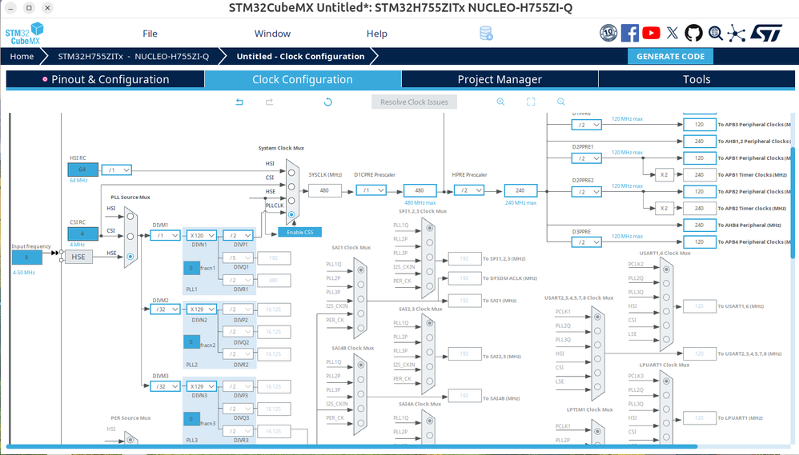Open the DIVM3 /32 dropdown
The image size is (799, 455).
[x=165, y=386]
